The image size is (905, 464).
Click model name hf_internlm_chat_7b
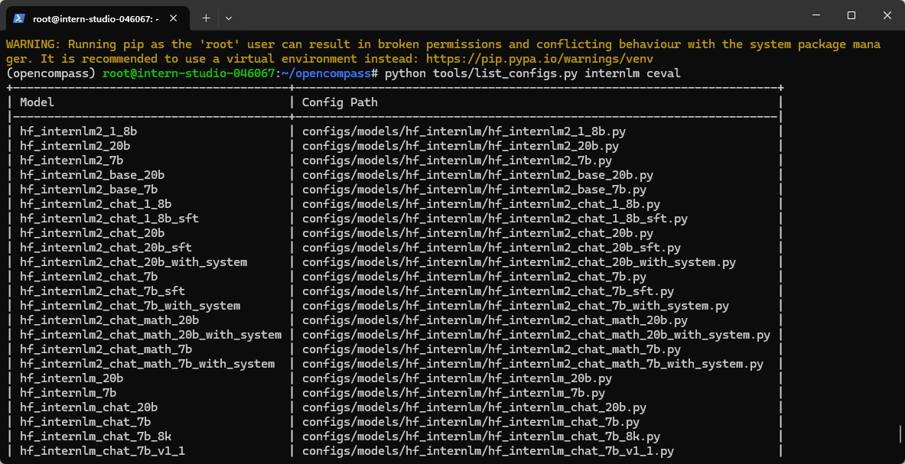coord(86,422)
